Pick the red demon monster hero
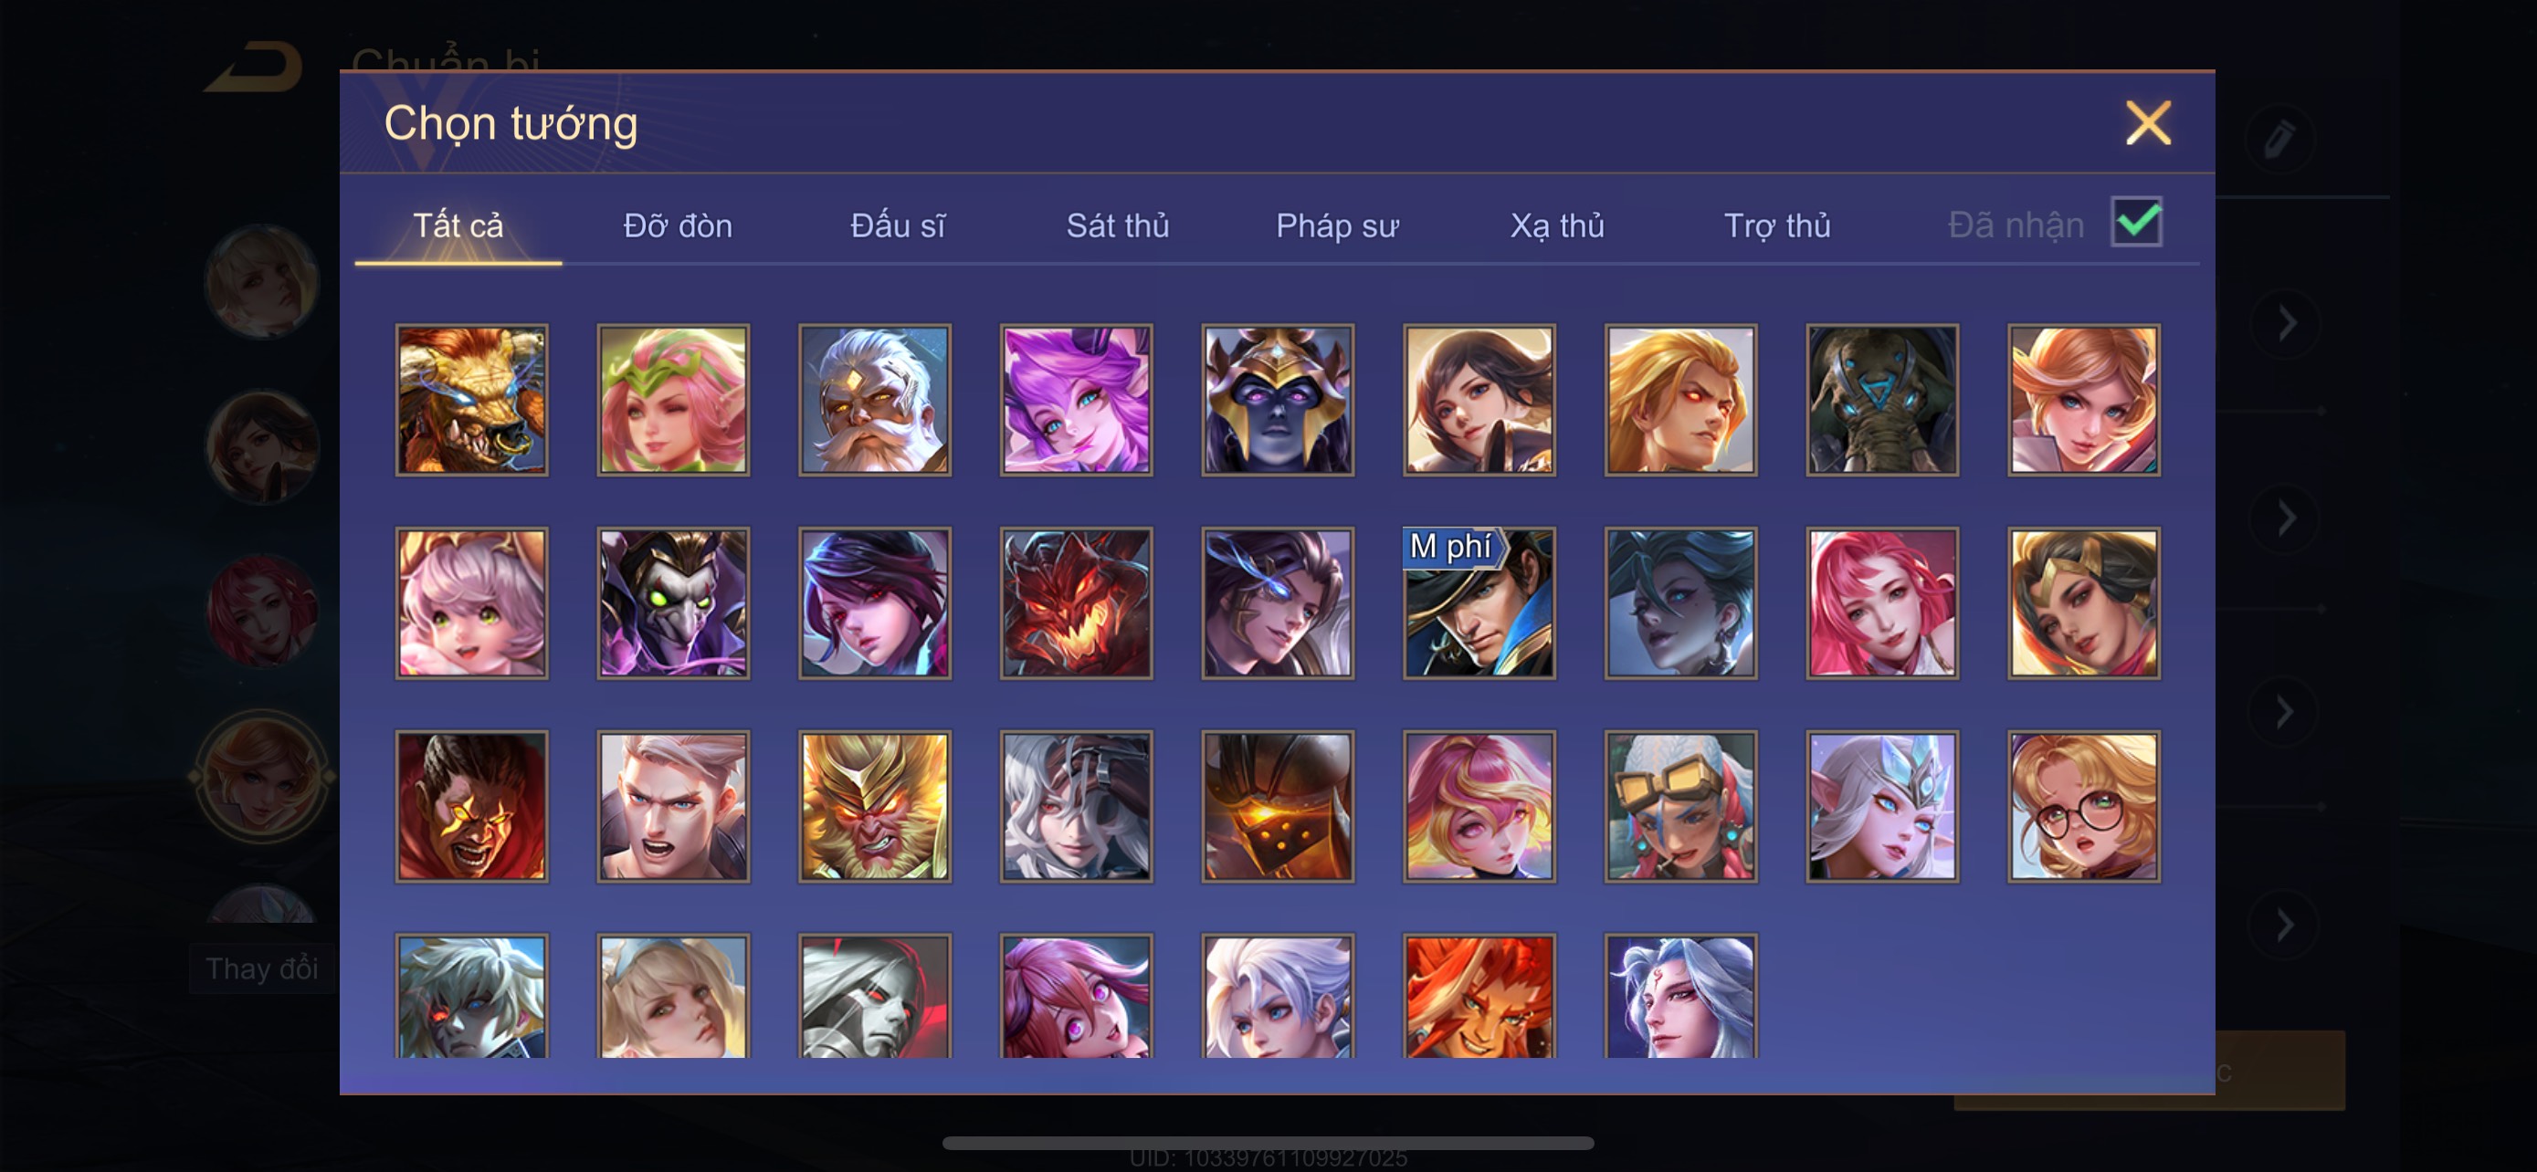2537x1172 pixels. pyautogui.click(x=1077, y=603)
